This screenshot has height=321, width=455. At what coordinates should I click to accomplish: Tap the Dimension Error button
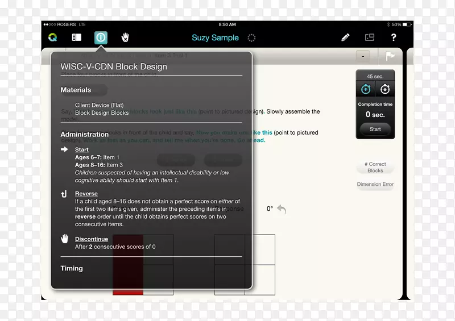[375, 185]
